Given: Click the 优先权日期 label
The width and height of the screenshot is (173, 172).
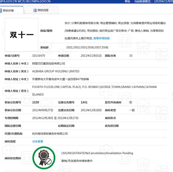Looking at the screenshot, I should (112, 126).
